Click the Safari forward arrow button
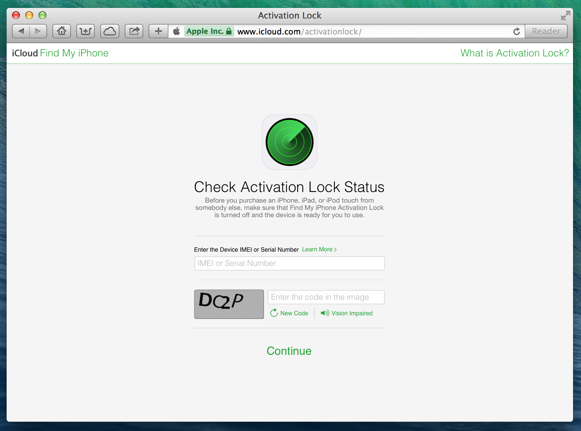The image size is (581, 431). (38, 31)
